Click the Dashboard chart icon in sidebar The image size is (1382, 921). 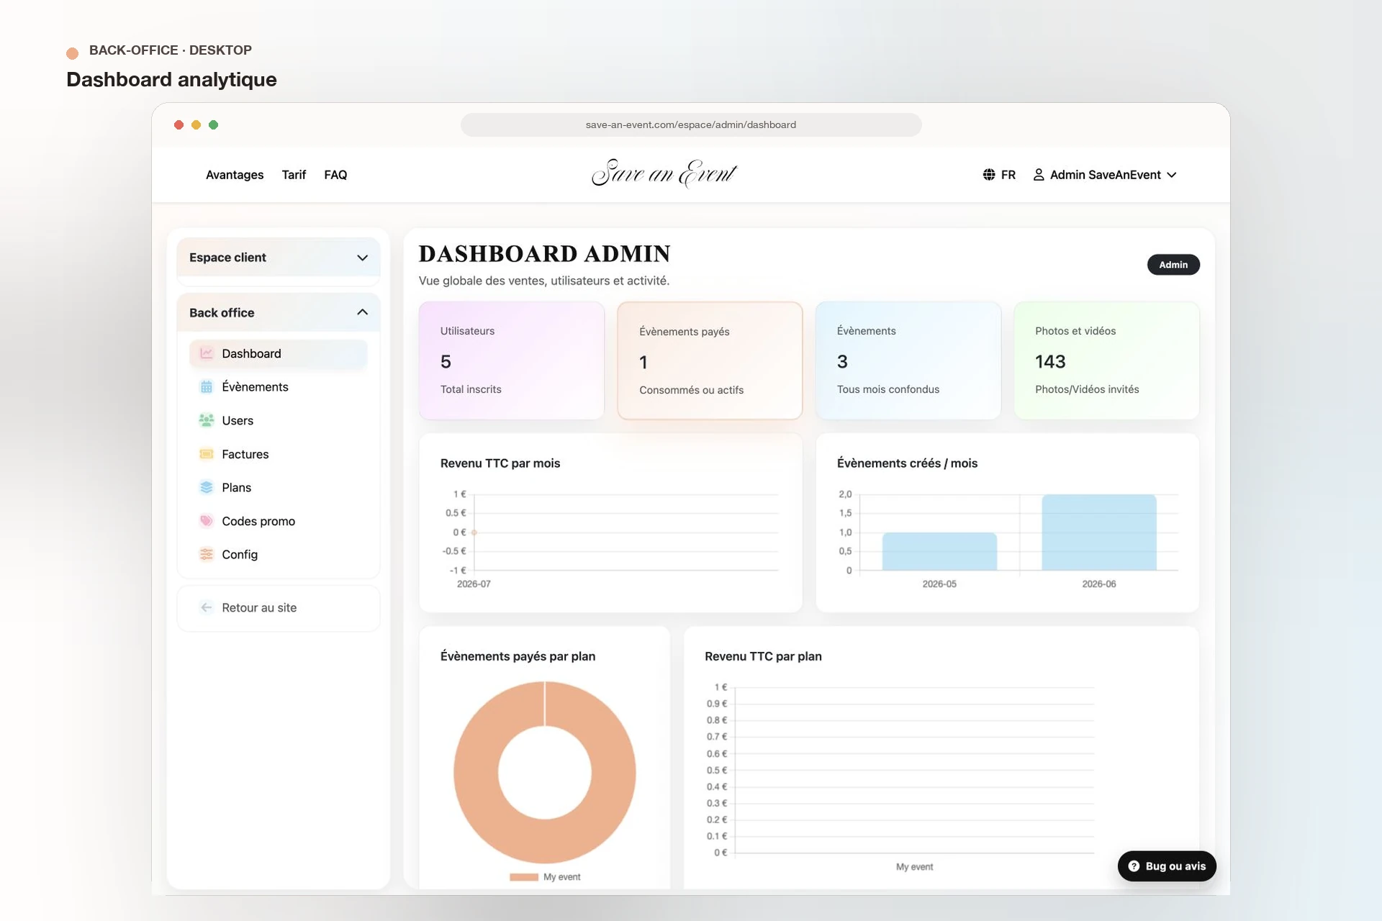pos(207,353)
